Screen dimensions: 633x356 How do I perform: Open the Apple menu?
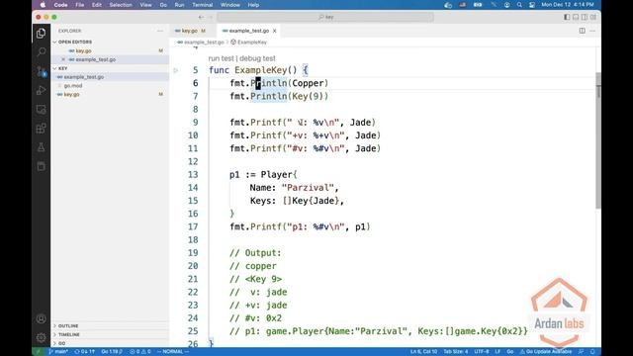pyautogui.click(x=43, y=5)
